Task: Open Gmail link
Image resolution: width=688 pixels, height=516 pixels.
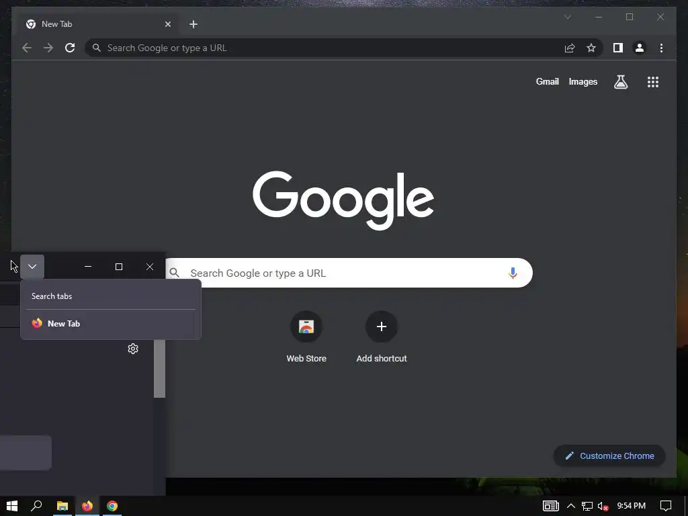Action: click(x=547, y=81)
